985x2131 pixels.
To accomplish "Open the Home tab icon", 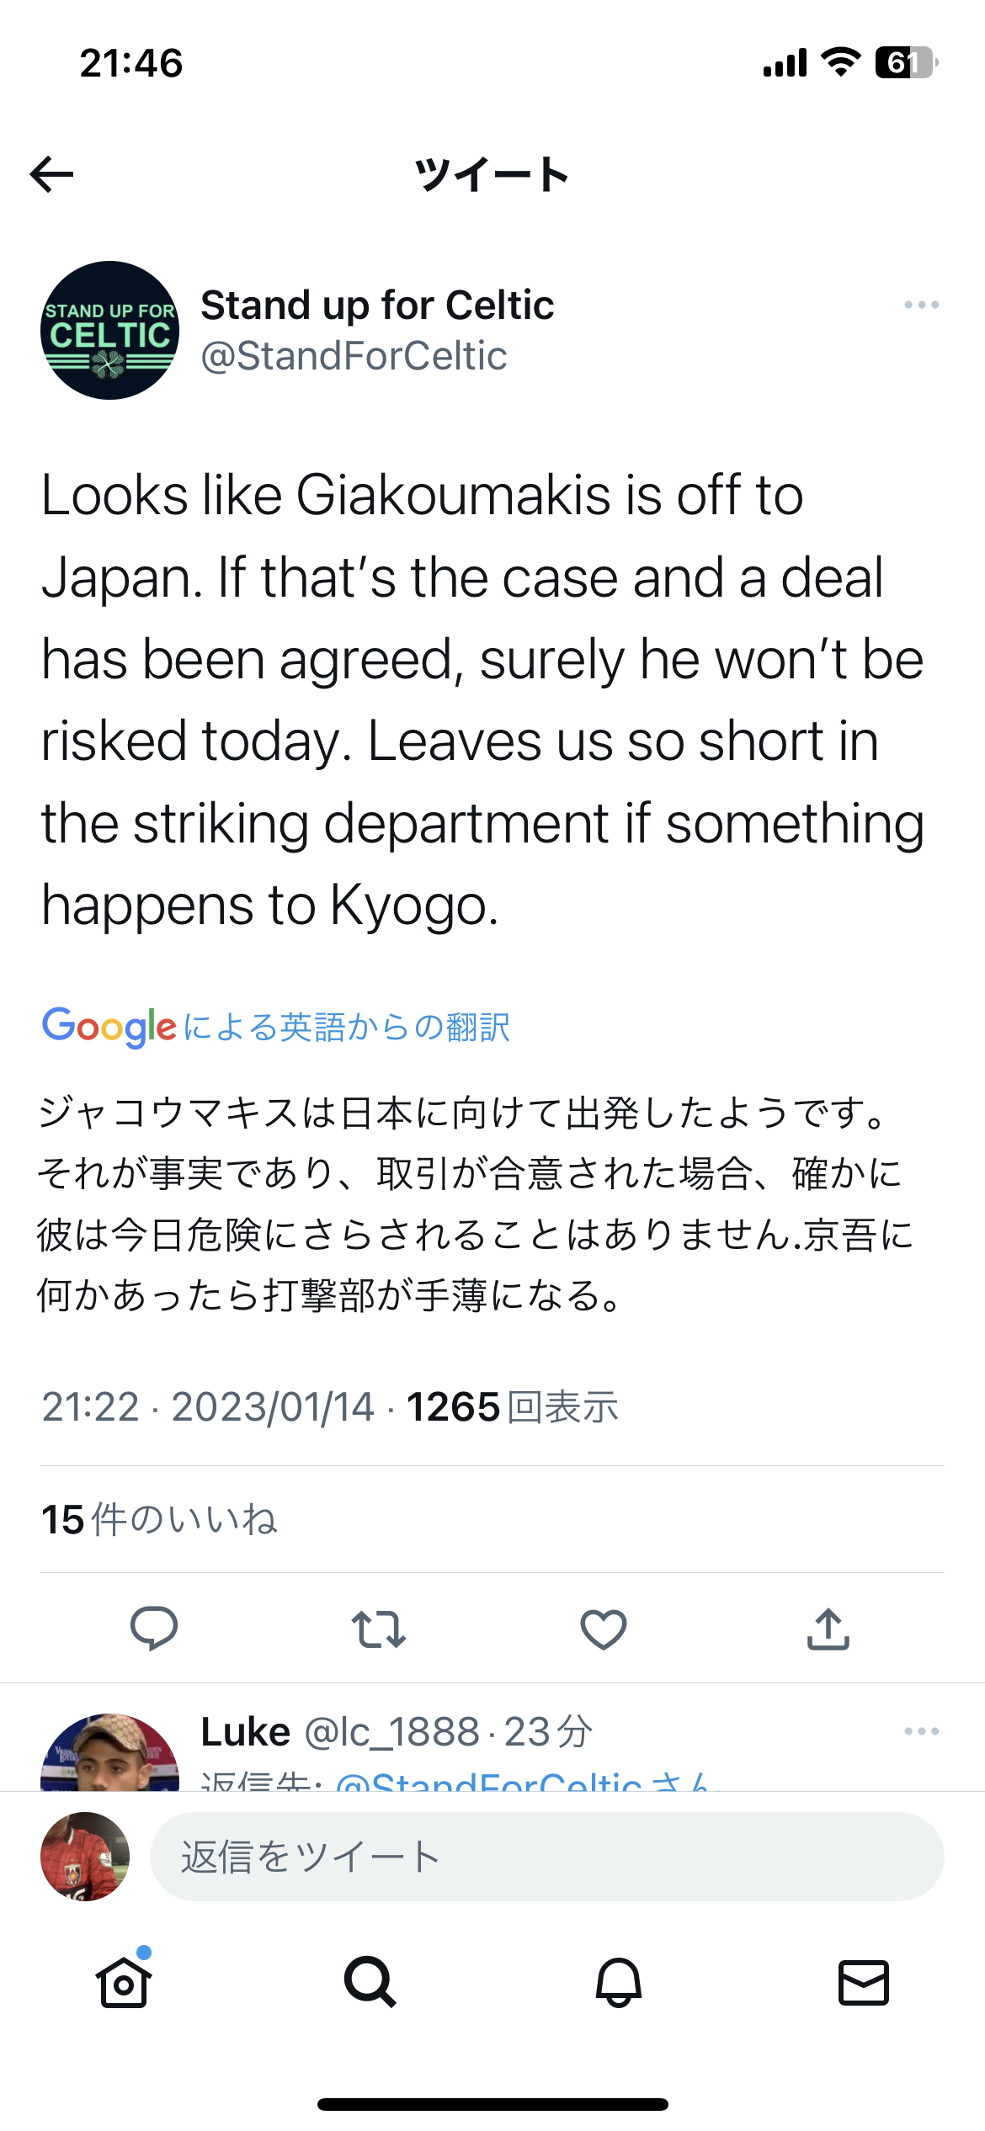I will click(124, 1982).
